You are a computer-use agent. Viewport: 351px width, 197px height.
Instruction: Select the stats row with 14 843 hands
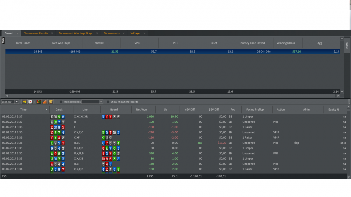pyautogui.click(x=172, y=52)
